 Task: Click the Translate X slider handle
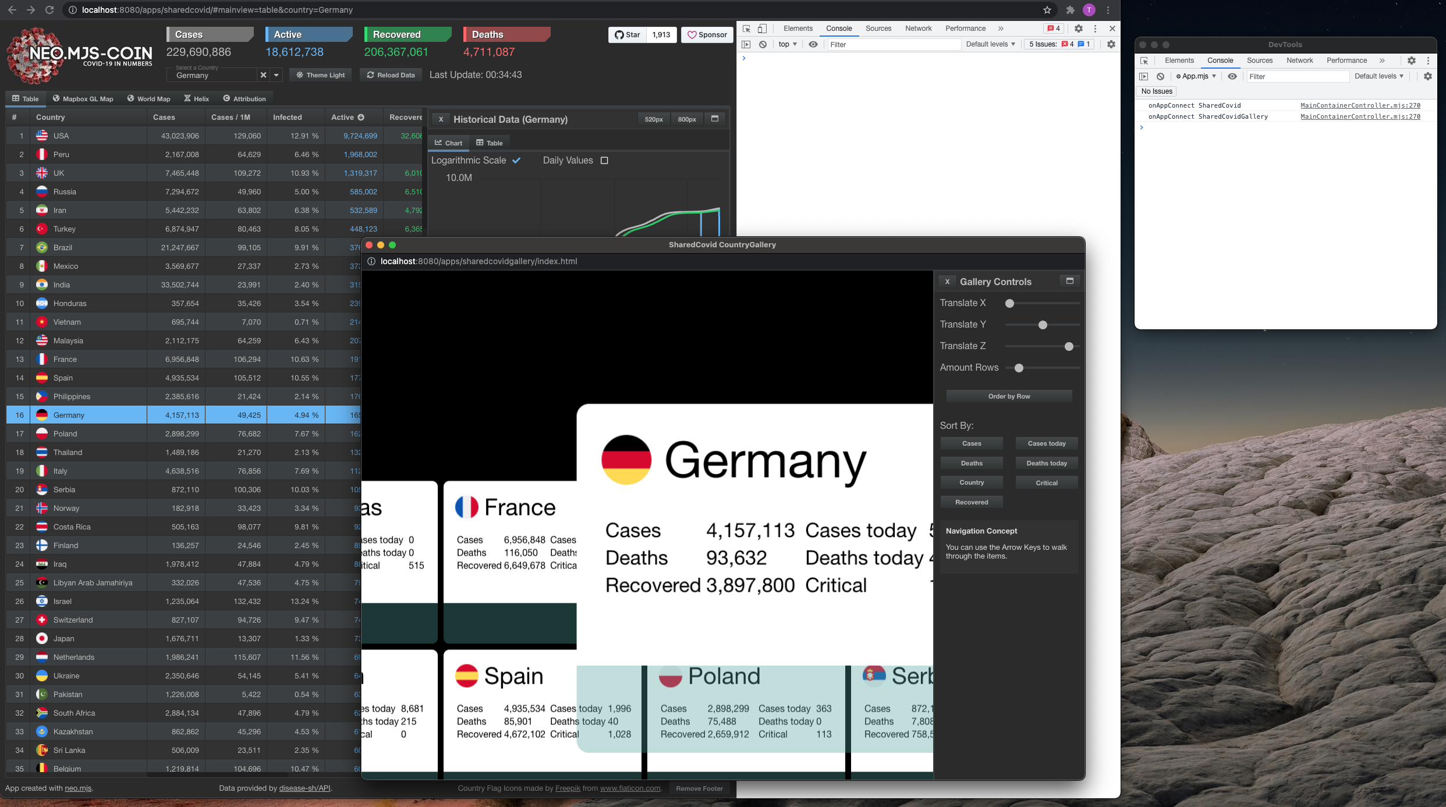tap(1010, 303)
